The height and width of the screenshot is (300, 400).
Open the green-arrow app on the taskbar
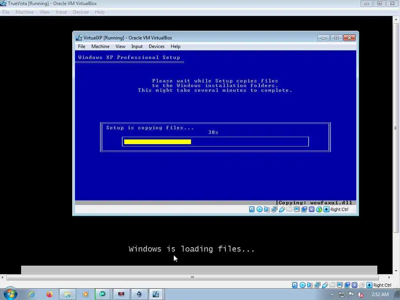point(103,294)
